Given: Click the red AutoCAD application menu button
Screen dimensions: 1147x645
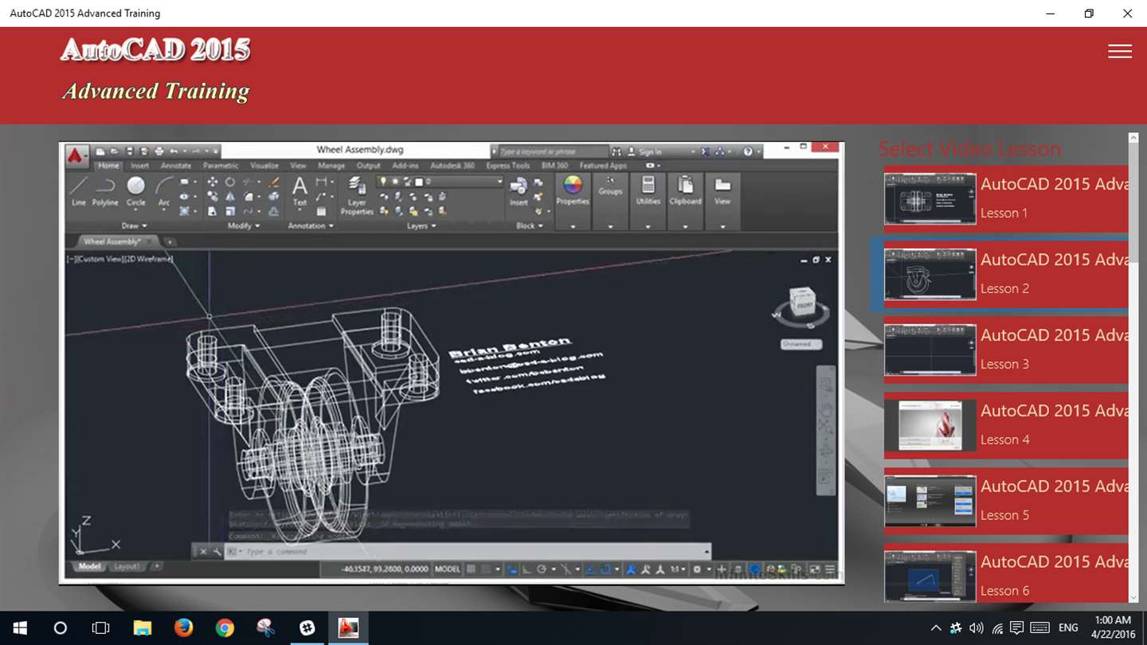Looking at the screenshot, I should 77,155.
